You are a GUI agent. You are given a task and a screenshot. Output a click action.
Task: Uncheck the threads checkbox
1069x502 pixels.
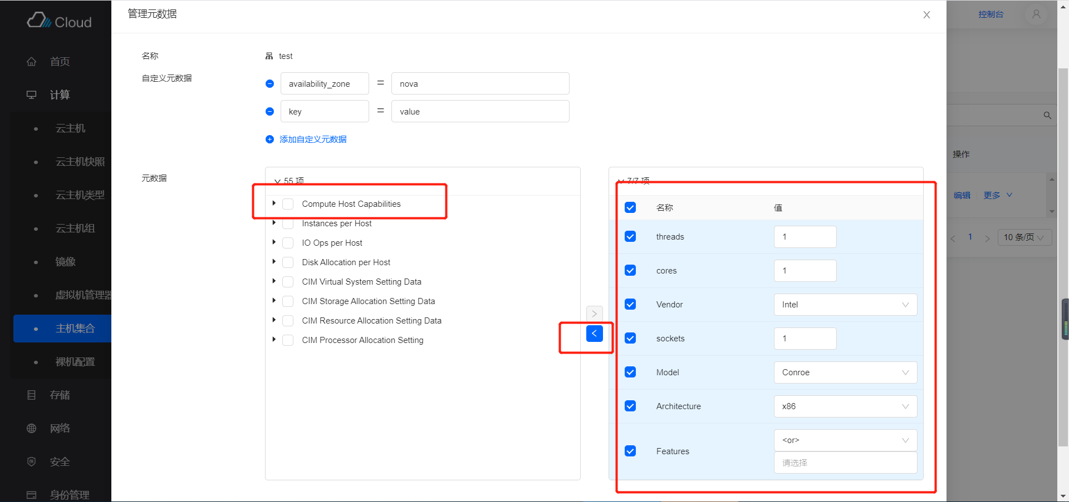pos(630,237)
